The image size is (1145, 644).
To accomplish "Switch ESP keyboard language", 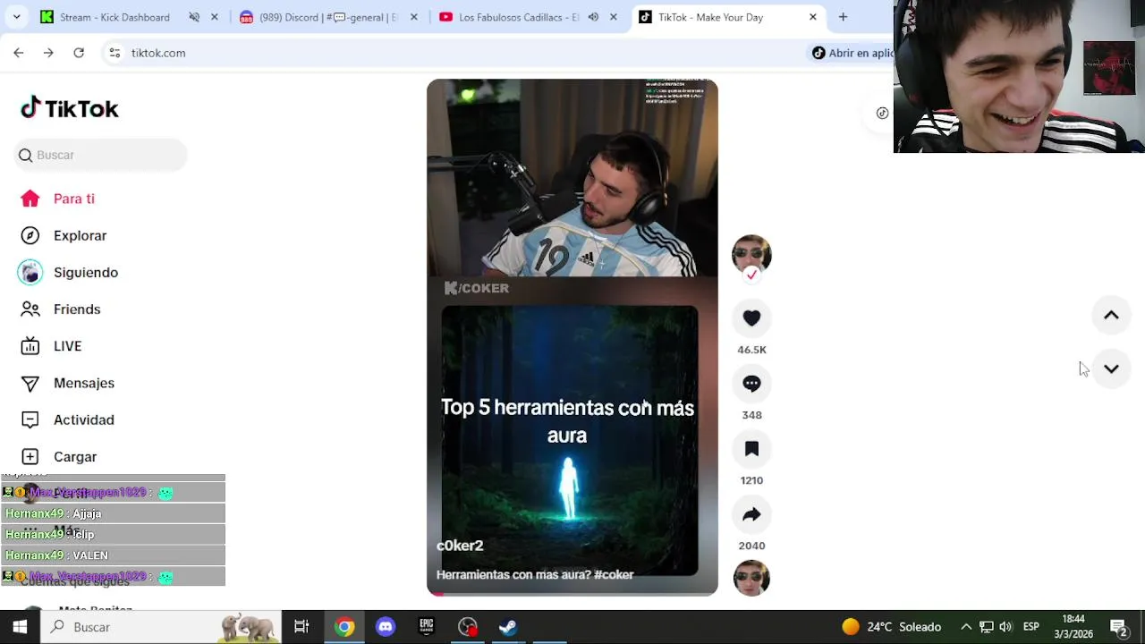I will (1030, 627).
